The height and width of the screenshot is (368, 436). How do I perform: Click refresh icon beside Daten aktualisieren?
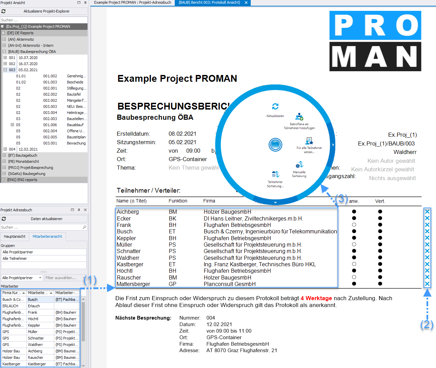pyautogui.click(x=4, y=219)
